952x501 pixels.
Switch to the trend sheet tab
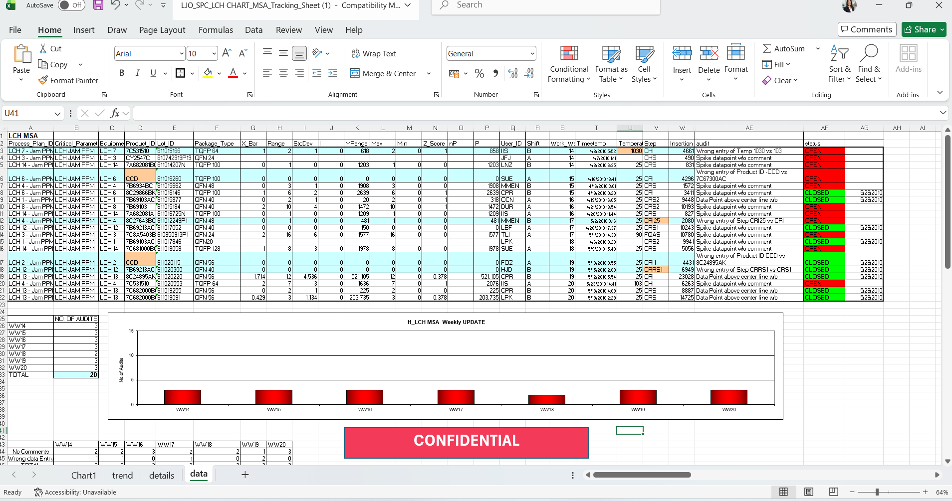click(x=122, y=475)
